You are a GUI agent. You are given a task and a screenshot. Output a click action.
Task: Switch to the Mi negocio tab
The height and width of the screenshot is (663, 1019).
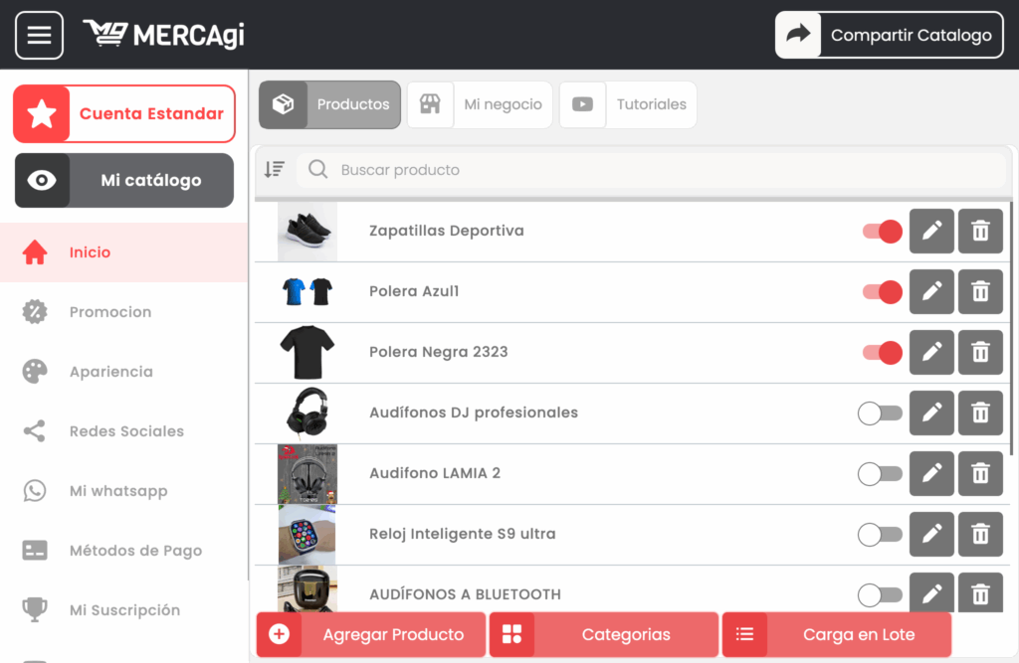click(x=480, y=104)
